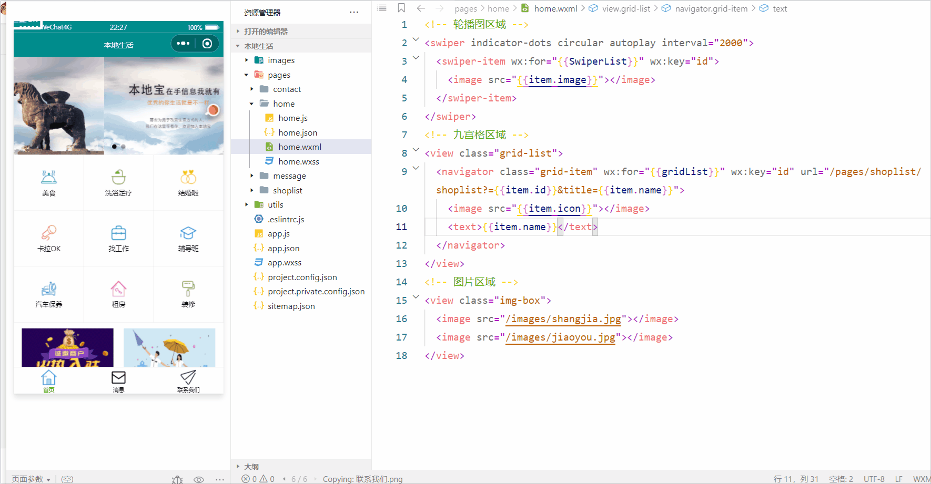
Task: Expand the 大纲 outline section
Action: [x=238, y=466]
